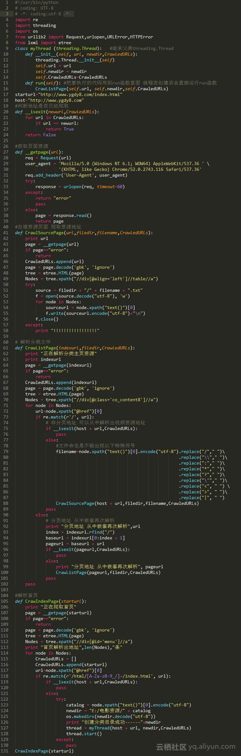Screen dimensions: 241x756
Task: Click the 'CrawledURLs.append(indexurl)' line
Action: [x=61, y=382]
